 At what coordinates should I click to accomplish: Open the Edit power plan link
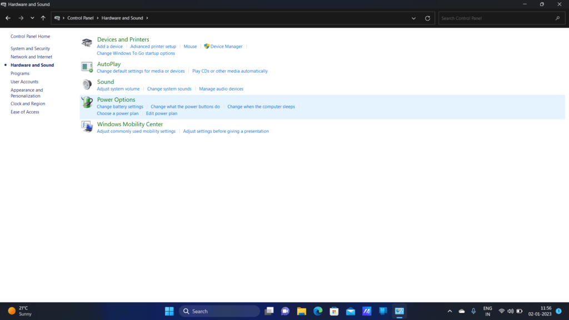point(162,113)
